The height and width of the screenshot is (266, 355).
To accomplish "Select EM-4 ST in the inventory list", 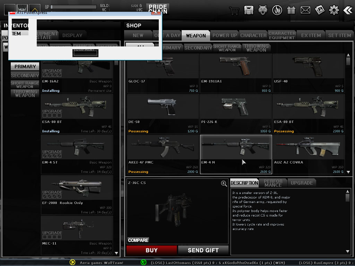I will [x=77, y=154].
